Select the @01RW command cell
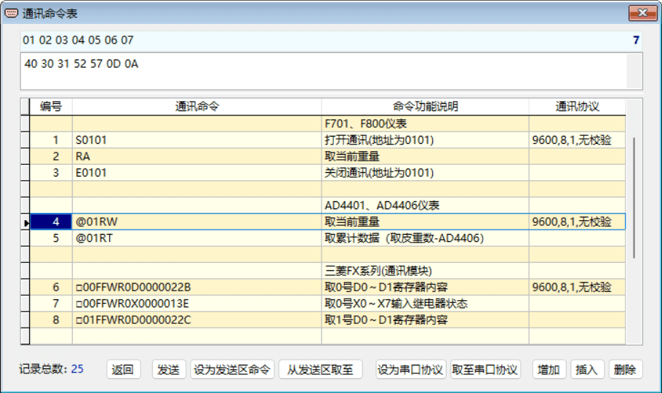 196,222
